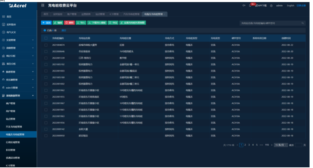Open notifications bell with 99+ badge

coord(250,5)
